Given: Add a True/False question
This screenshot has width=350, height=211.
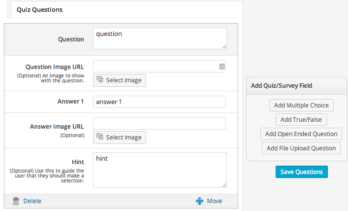Looking at the screenshot, I should tap(301, 120).
